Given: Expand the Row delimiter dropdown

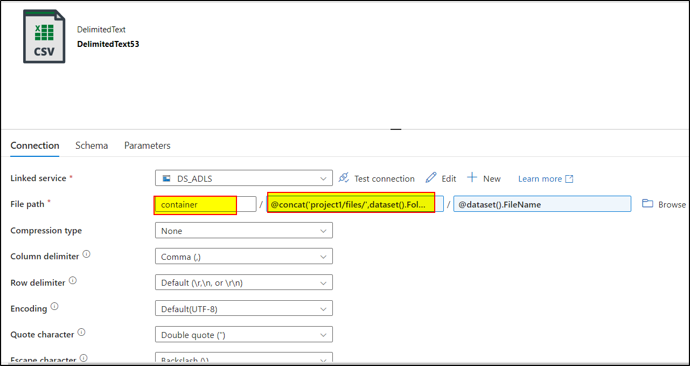Looking at the screenshot, I should click(324, 282).
